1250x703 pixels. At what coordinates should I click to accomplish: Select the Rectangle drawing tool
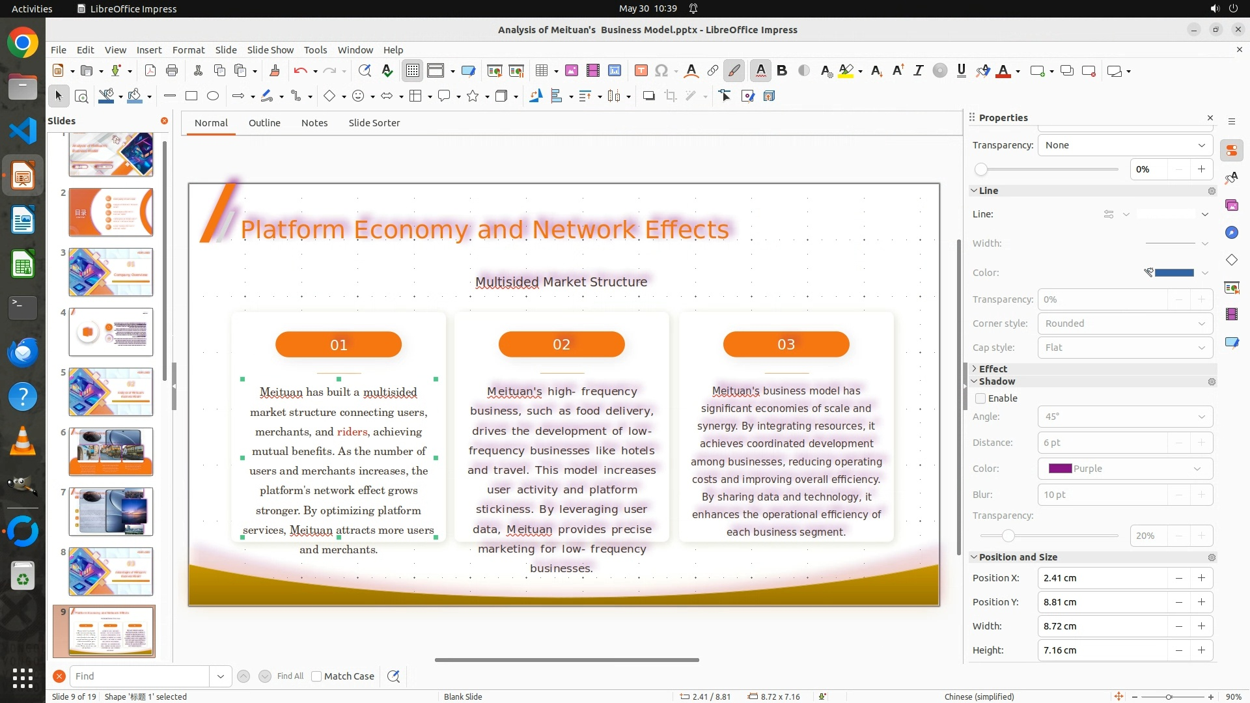tap(191, 96)
